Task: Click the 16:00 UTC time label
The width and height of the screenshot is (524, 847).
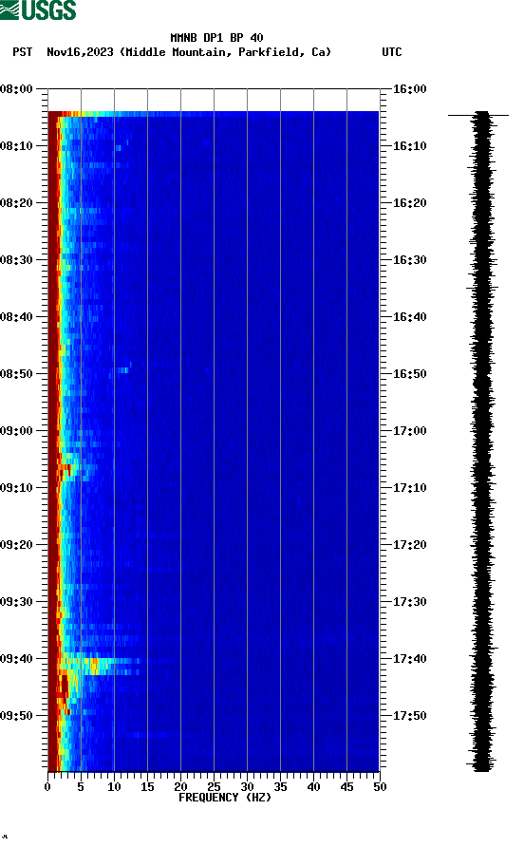Action: tap(409, 89)
